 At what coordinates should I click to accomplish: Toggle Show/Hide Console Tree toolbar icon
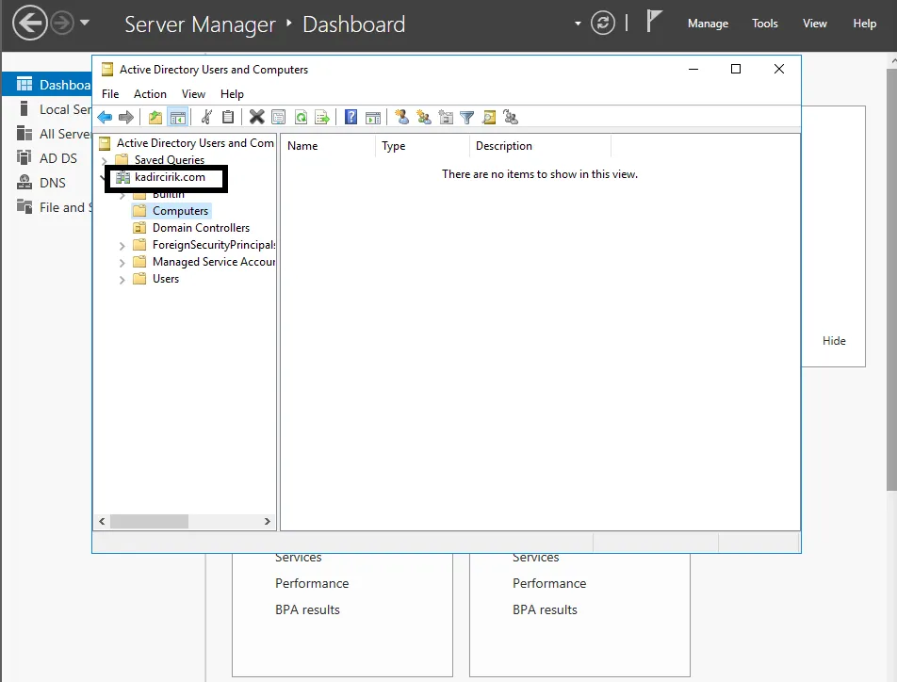(178, 118)
